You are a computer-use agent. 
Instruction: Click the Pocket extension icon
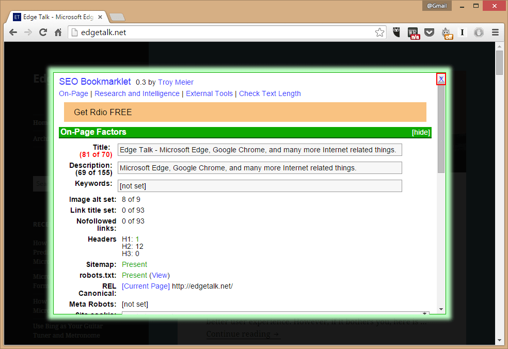tap(430, 33)
